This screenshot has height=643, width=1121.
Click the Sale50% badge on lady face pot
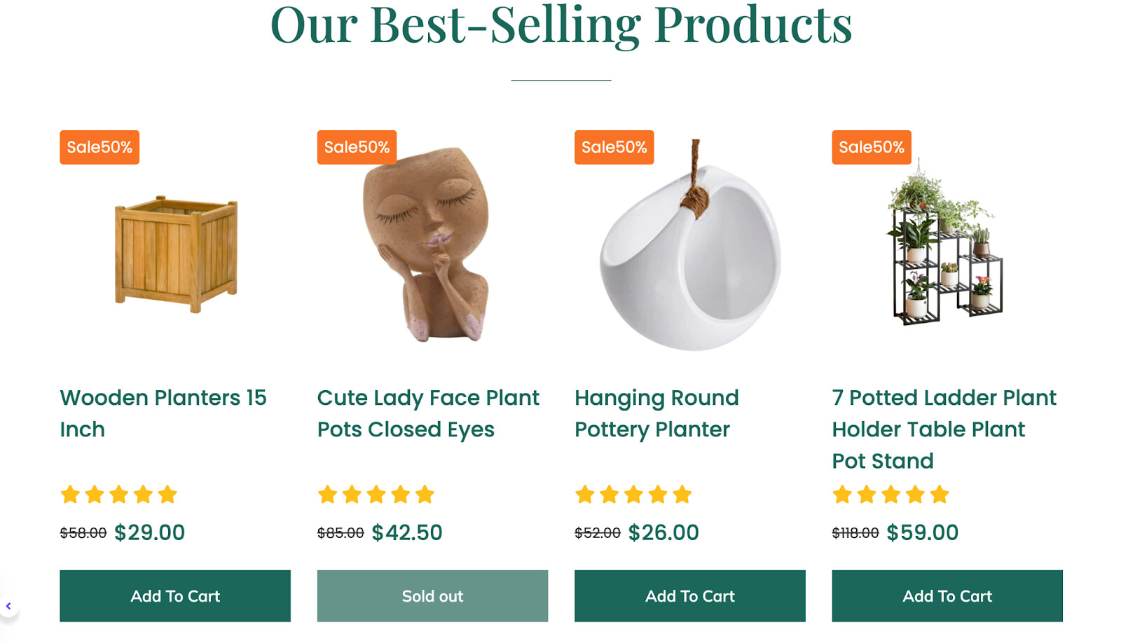tap(357, 147)
